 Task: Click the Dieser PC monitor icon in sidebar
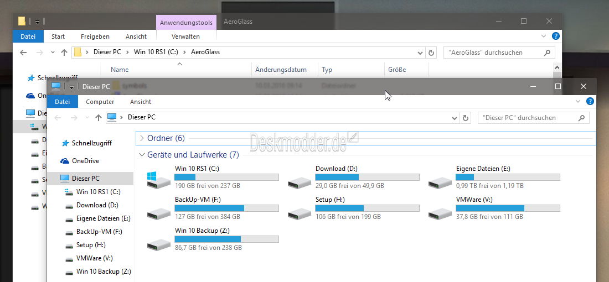tap(65, 179)
